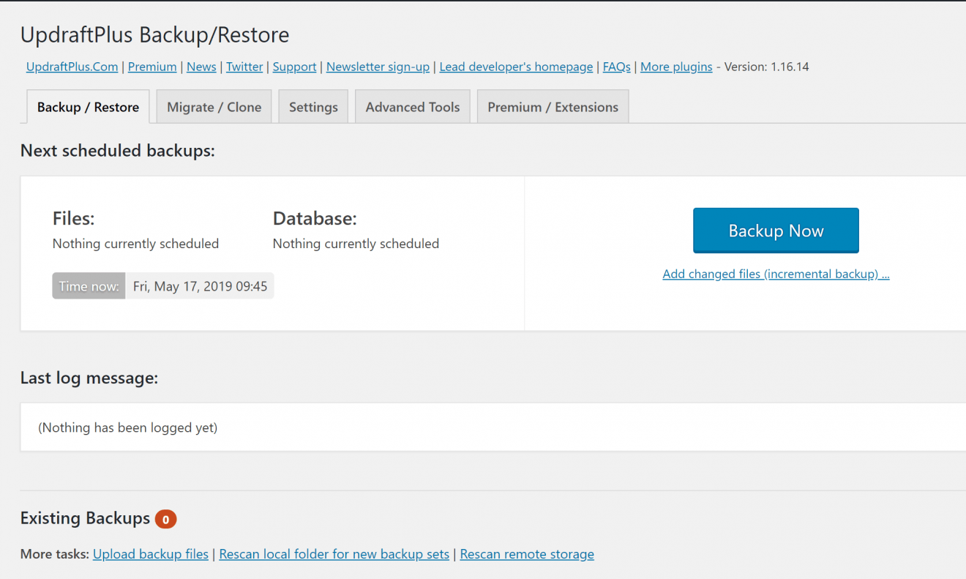Click the Rescan remote storage link

tap(526, 553)
